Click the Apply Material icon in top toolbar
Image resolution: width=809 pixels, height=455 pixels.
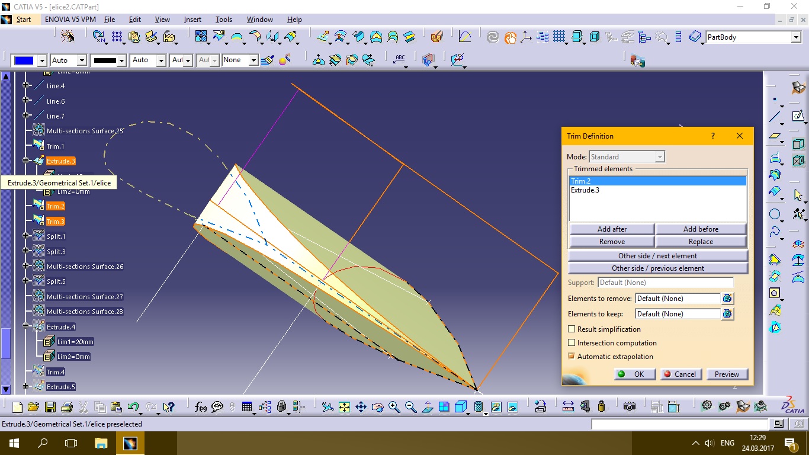(x=436, y=37)
